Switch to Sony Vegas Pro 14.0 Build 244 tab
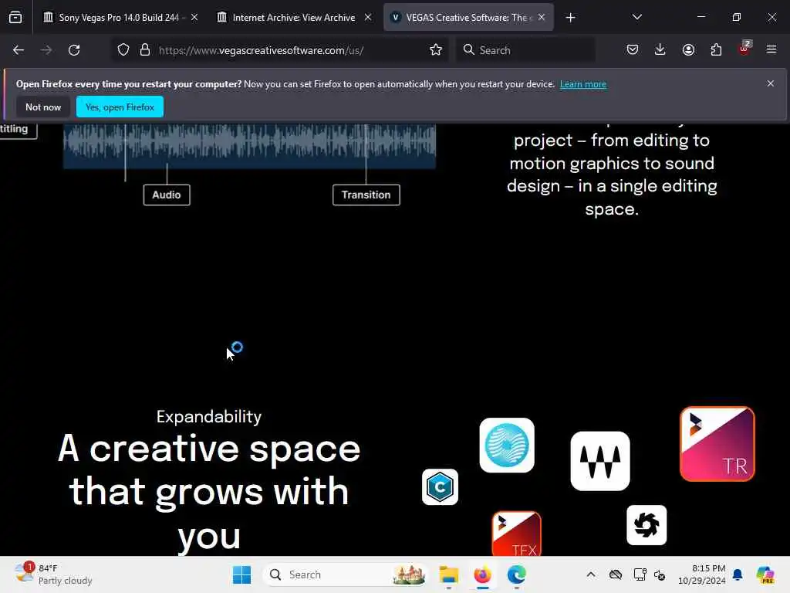This screenshot has height=593, width=790. (120, 17)
